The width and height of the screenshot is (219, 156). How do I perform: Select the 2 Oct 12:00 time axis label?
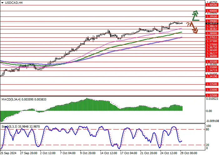(x=48, y=153)
